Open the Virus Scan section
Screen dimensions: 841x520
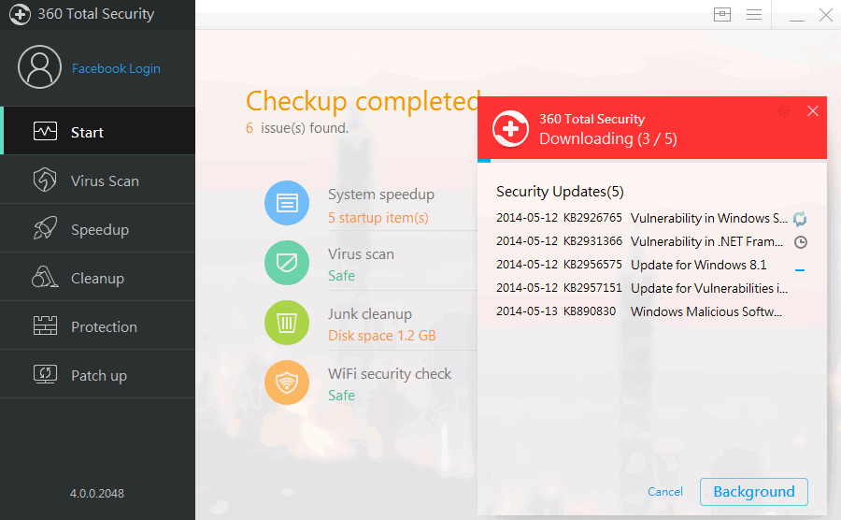coord(97,180)
